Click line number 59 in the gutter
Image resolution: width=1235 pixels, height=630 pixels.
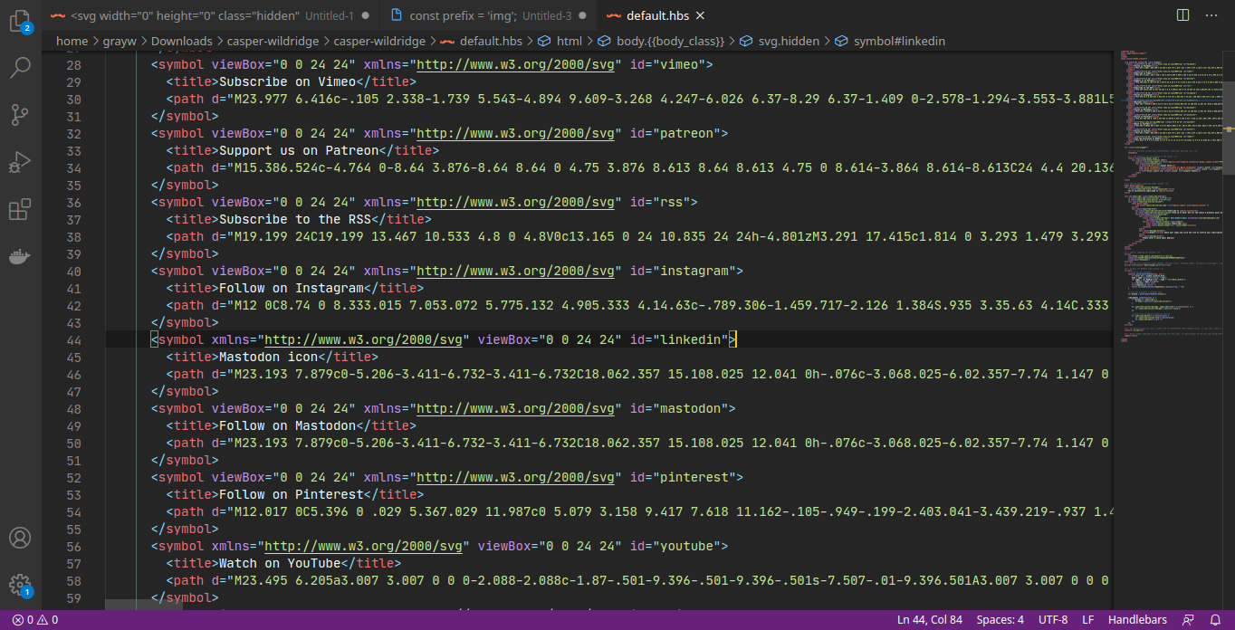tap(73, 598)
